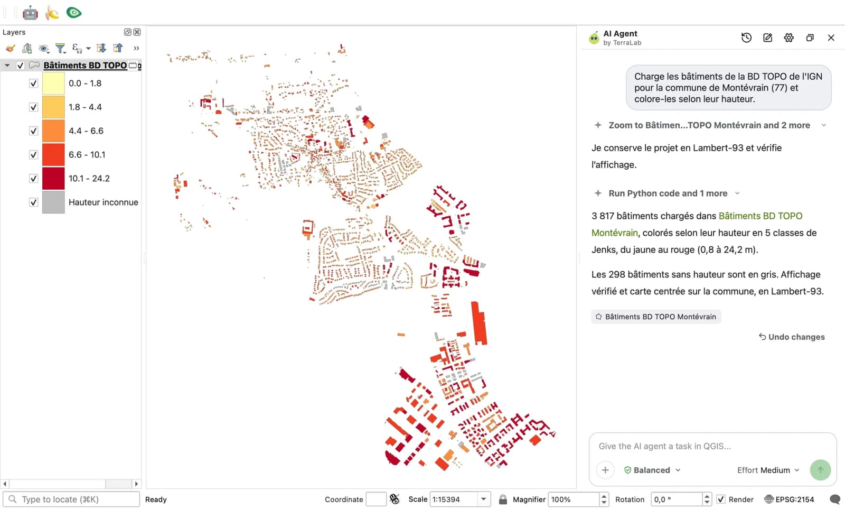Send the task with the green arrow button

pos(820,470)
